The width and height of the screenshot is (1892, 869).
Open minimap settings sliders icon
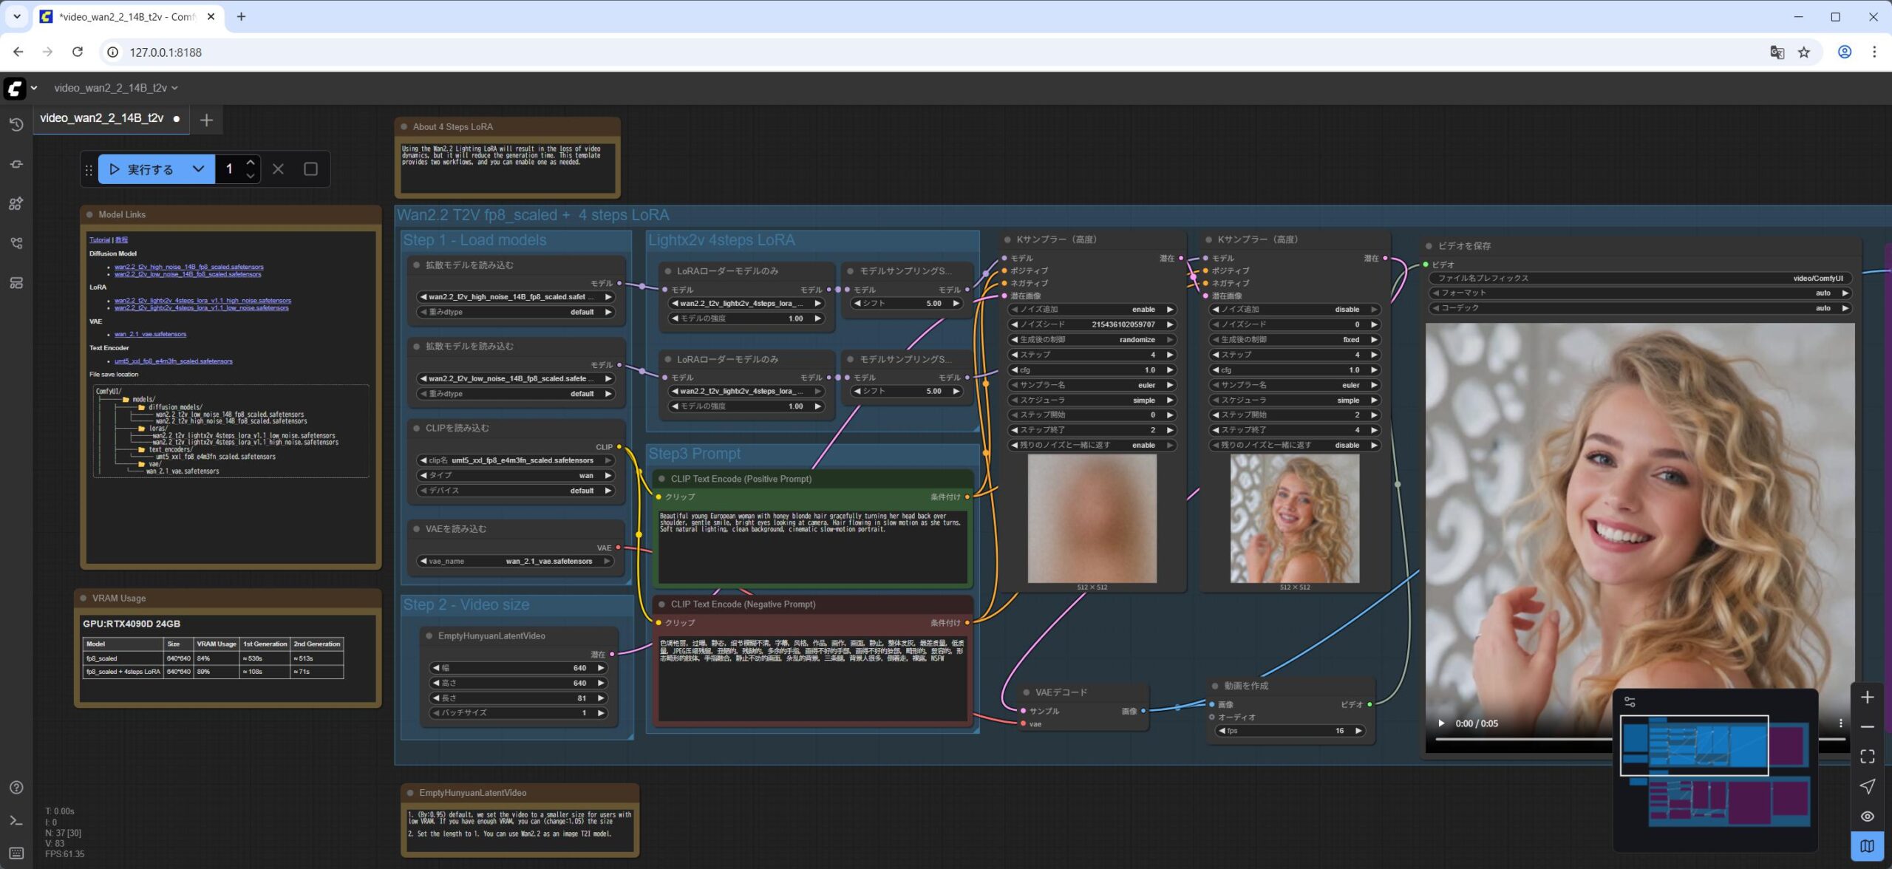(x=1630, y=702)
